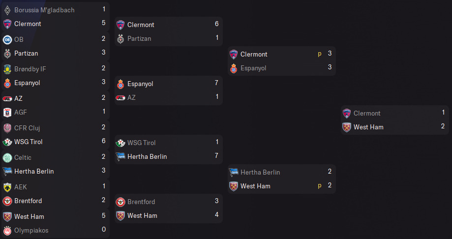Select the Brøndby IF crest icon
This screenshot has width=452, height=239.
[x=7, y=69]
